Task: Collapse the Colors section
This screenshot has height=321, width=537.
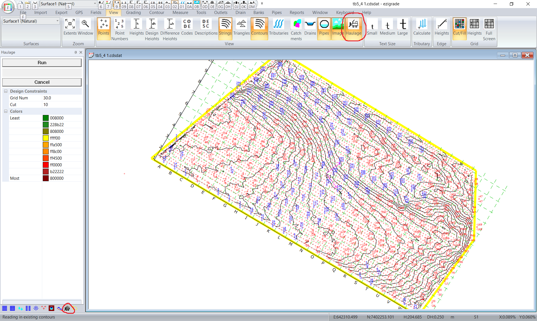Action: click(x=6, y=111)
